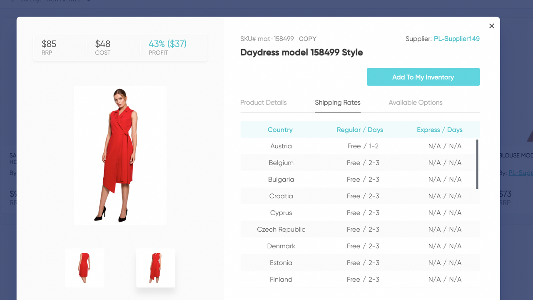Switch to the Product Details tab
The height and width of the screenshot is (300, 533).
click(x=263, y=102)
